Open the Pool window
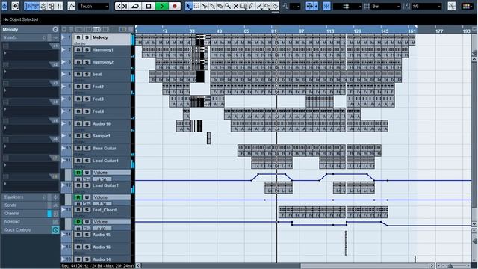 tap(52, 6)
